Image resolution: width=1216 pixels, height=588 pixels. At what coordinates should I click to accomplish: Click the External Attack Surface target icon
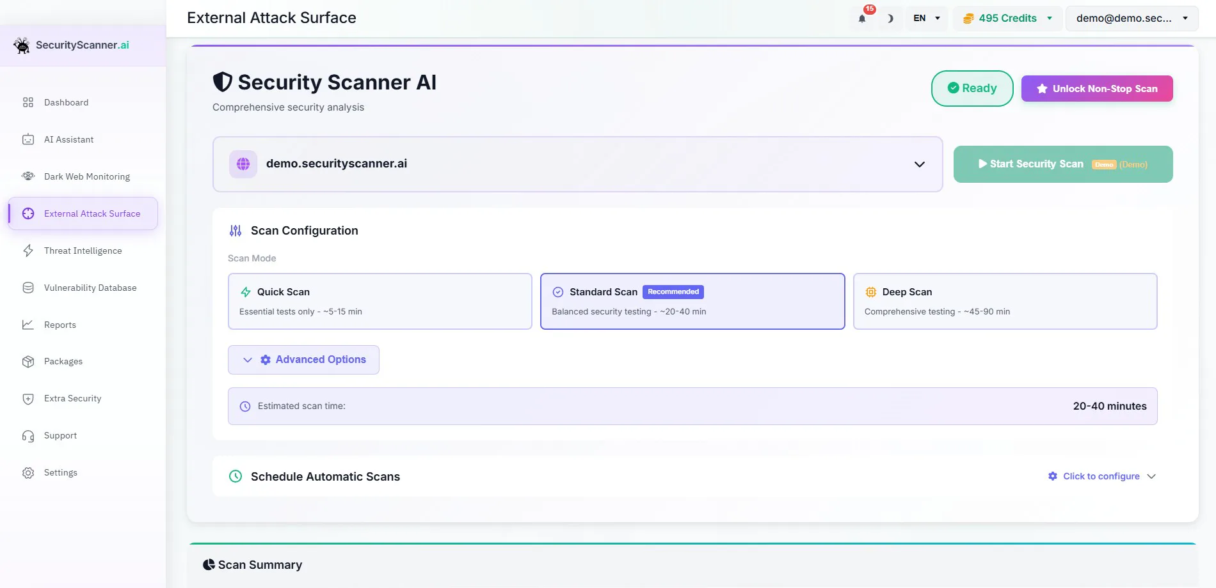[x=28, y=213]
